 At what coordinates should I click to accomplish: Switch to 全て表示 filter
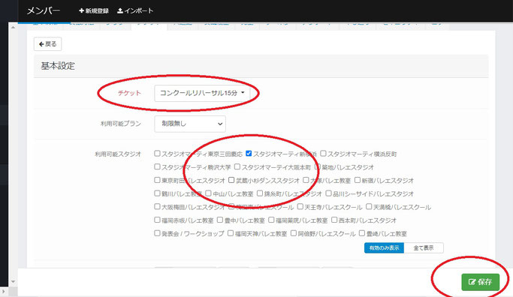(x=424, y=248)
